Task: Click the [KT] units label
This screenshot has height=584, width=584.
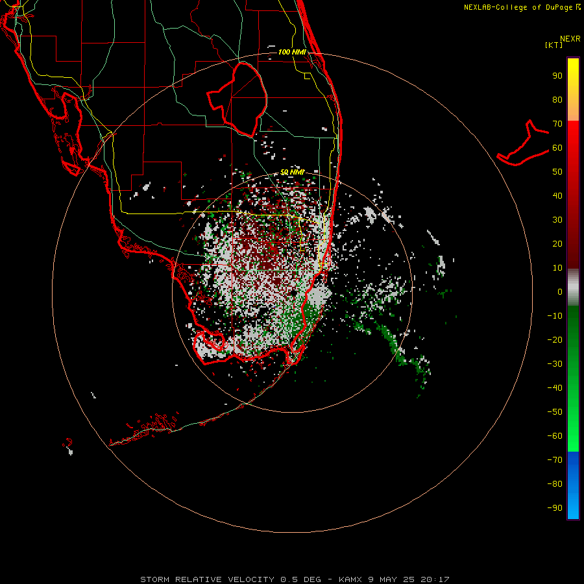Action: [554, 45]
